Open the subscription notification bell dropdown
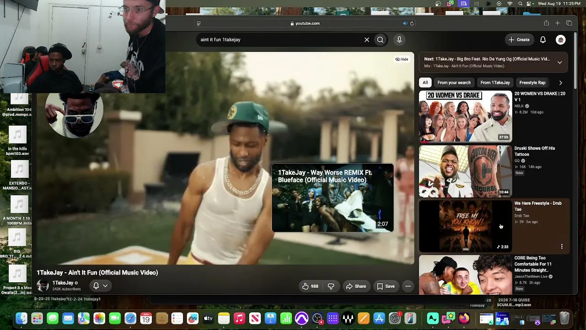This screenshot has height=330, width=586. (100, 286)
